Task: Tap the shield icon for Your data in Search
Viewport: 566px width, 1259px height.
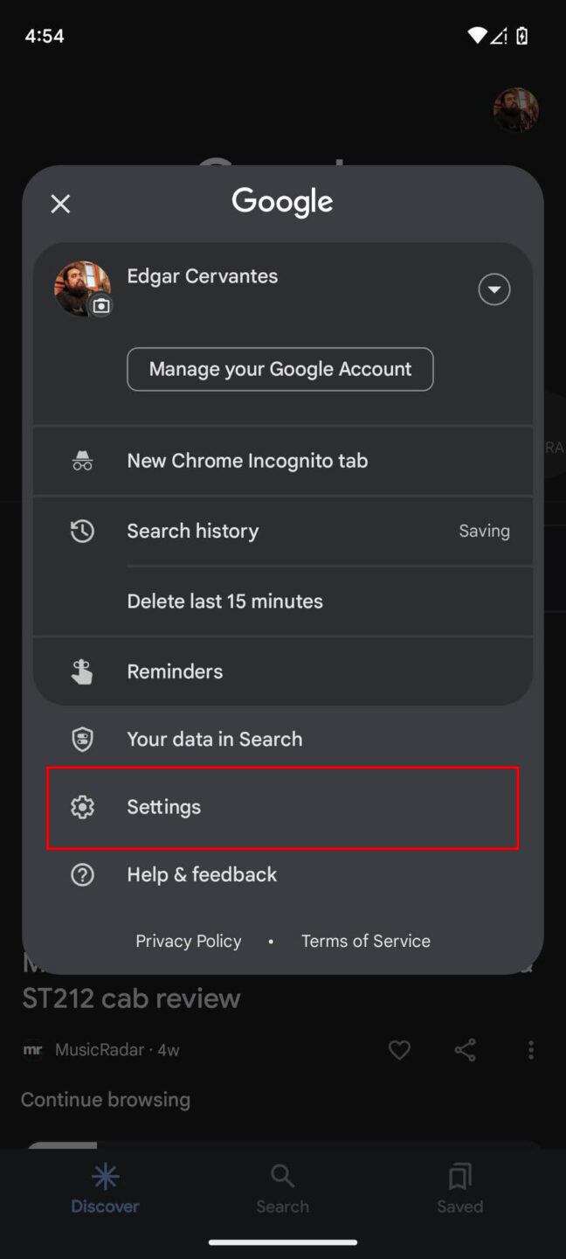Action: point(82,739)
